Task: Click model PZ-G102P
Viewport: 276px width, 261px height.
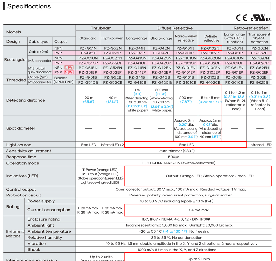Action: (210, 53)
